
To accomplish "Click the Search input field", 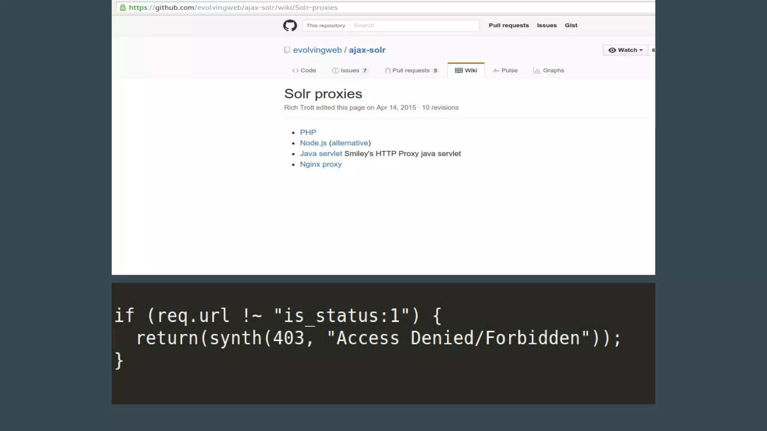I will 414,25.
